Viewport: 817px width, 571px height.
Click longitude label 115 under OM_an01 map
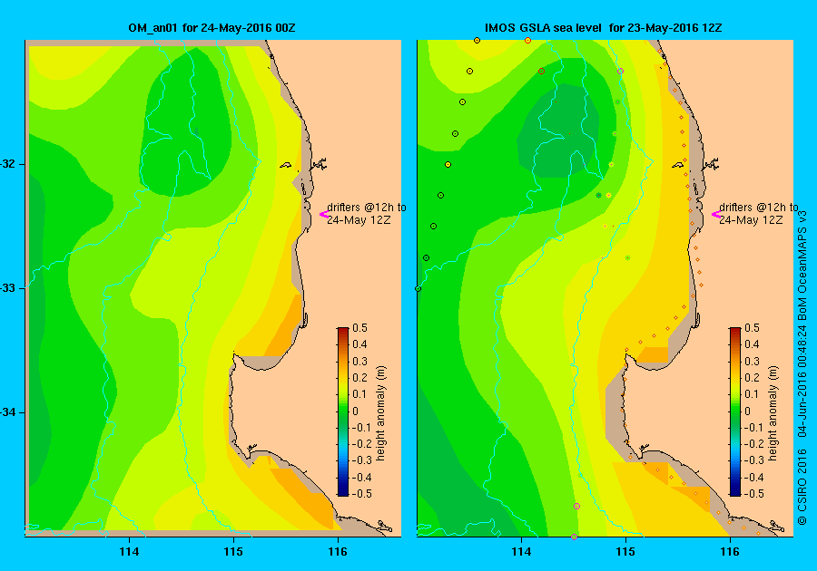[233, 552]
